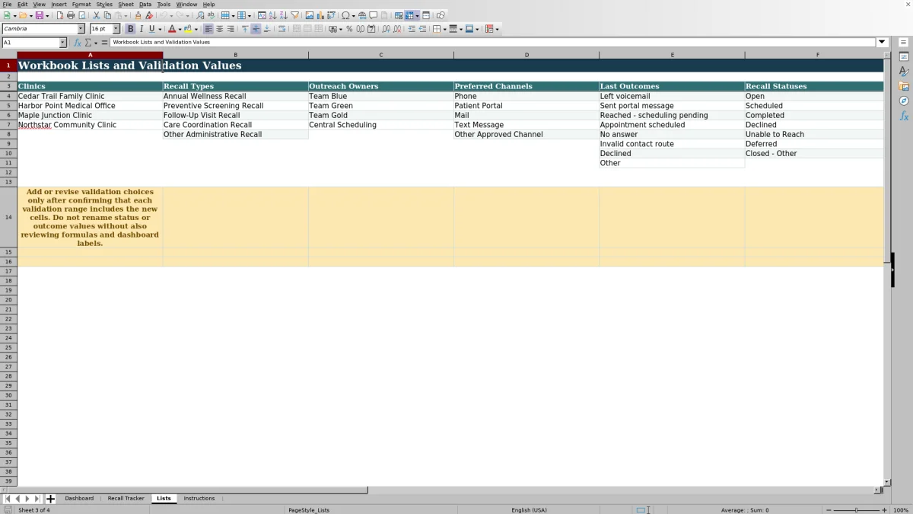Click the Undo arrow icon

click(163, 15)
